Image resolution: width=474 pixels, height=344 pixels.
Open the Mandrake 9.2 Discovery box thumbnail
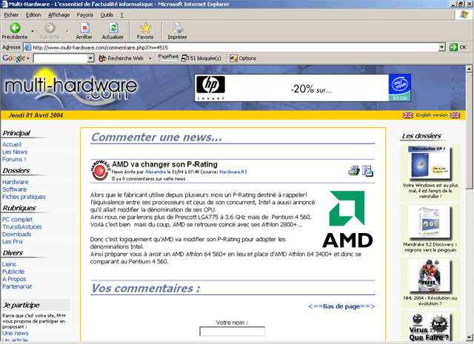pyautogui.click(x=429, y=222)
